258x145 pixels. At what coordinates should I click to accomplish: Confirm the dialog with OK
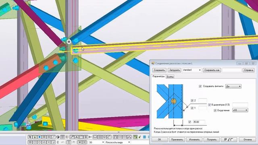point(160,140)
